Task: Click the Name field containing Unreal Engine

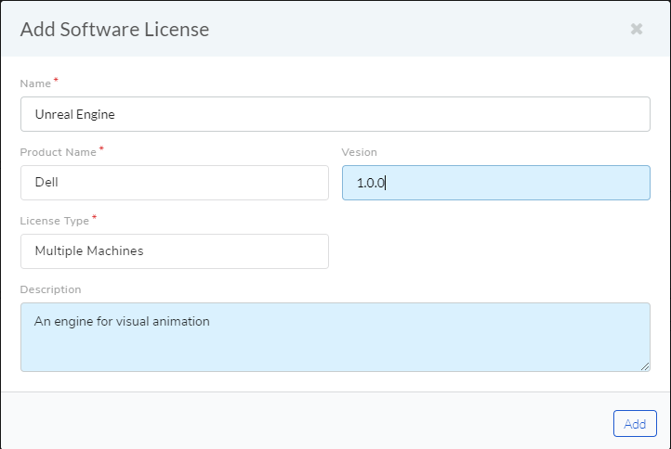Action: pos(335,114)
